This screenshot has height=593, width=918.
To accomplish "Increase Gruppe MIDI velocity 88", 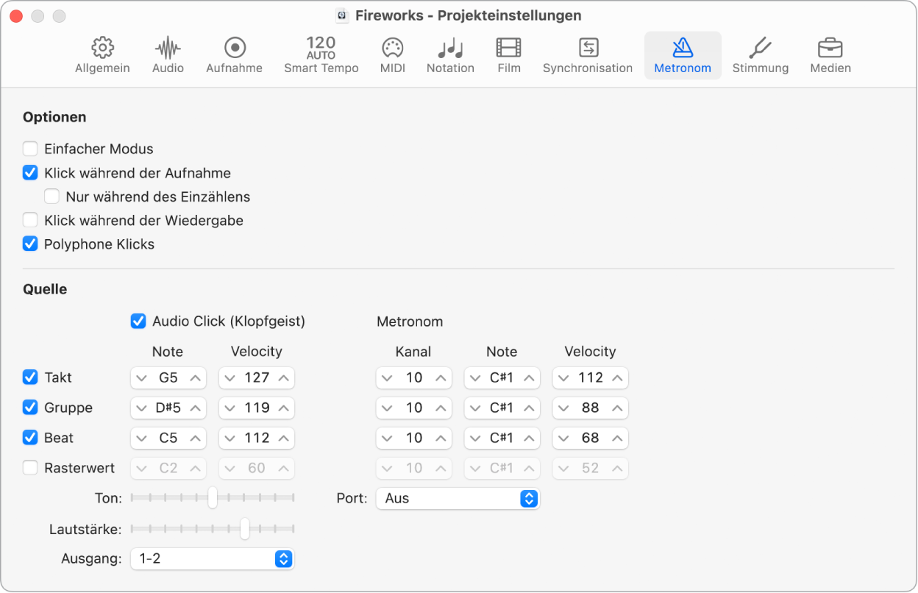I will tap(618, 408).
